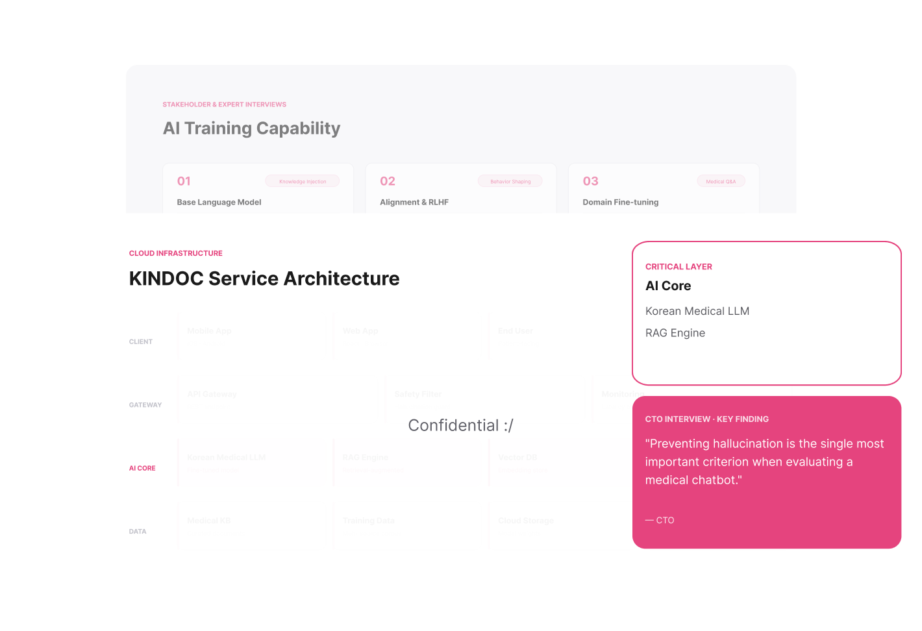Open the "Alignment & RLHF" card title
Image resolution: width=922 pixels, height=631 pixels.
pos(414,202)
